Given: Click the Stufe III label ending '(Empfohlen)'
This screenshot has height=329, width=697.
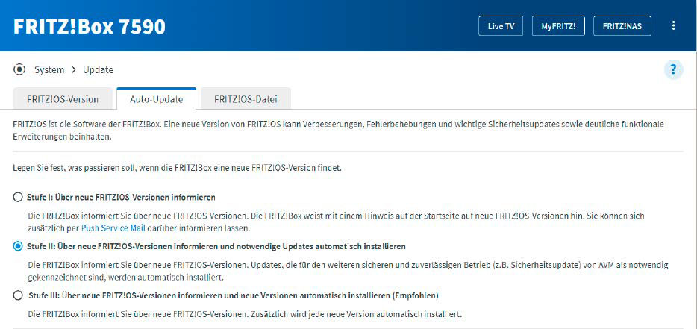Looking at the screenshot, I should click(x=234, y=295).
